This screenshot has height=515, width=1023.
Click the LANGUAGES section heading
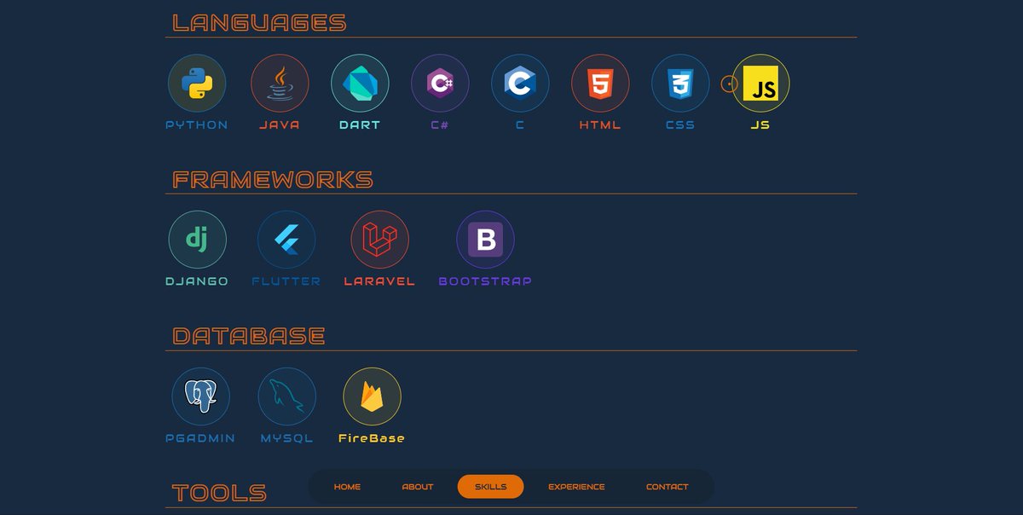click(259, 22)
